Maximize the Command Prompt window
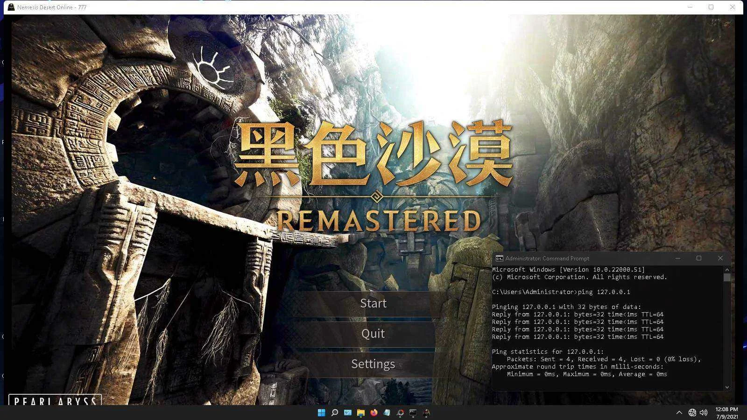Image resolution: width=747 pixels, height=420 pixels. [699, 258]
